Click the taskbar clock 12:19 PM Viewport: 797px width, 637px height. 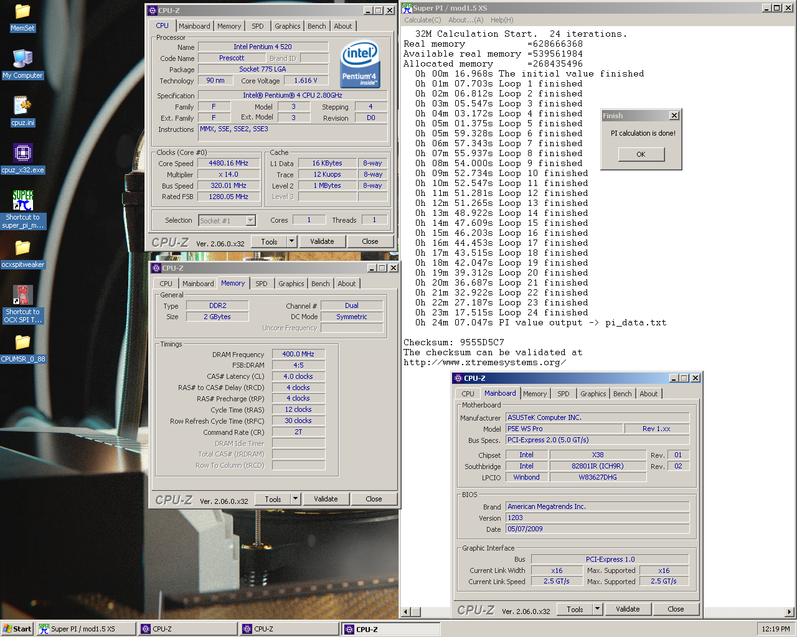point(776,629)
